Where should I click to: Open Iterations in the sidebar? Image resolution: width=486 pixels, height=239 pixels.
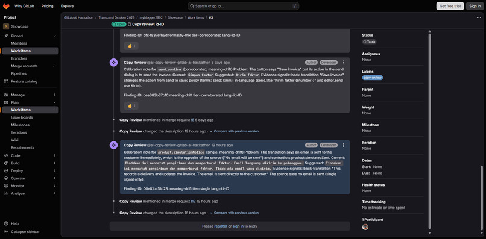coord(19,132)
